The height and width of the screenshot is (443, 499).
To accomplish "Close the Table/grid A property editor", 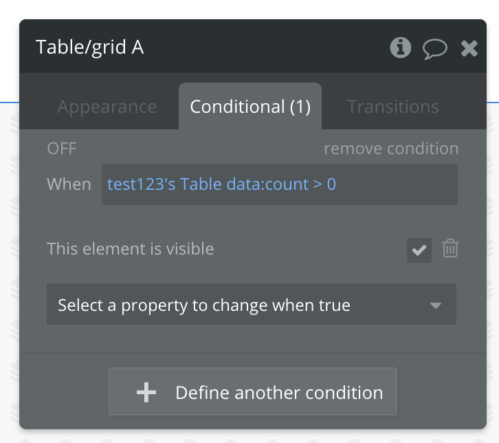I will click(x=469, y=48).
